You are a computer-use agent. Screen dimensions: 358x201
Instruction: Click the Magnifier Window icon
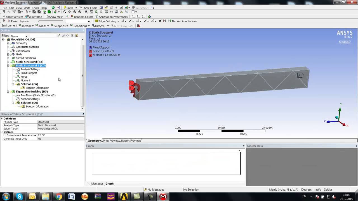pyautogui.click(x=91, y=12)
